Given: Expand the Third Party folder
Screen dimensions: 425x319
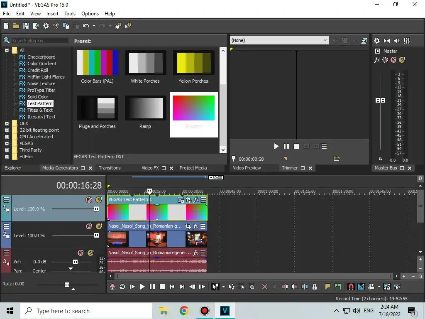Looking at the screenshot, I should pos(7,150).
